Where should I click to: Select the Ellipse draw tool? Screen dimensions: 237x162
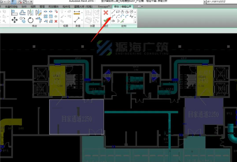[113, 21]
